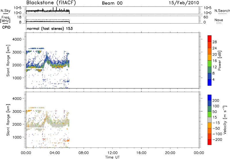Click "Slant Range [km]" label of power panel
The height and width of the screenshot is (159, 230).
pyautogui.click(x=8, y=61)
